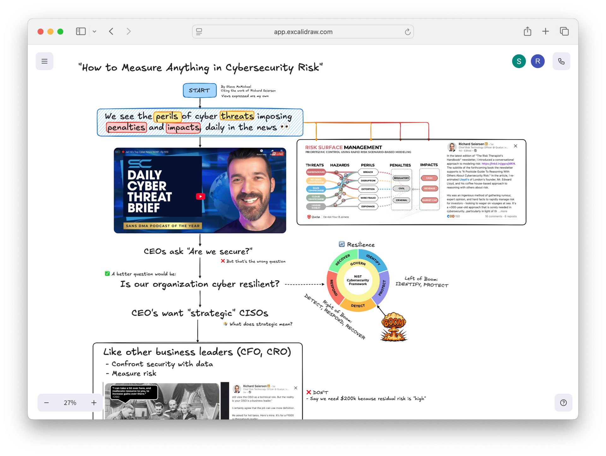The image size is (606, 456).
Task: Open the help question mark button
Action: click(563, 402)
